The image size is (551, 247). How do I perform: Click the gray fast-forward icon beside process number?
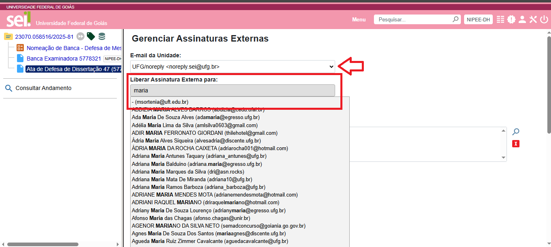[x=81, y=37]
